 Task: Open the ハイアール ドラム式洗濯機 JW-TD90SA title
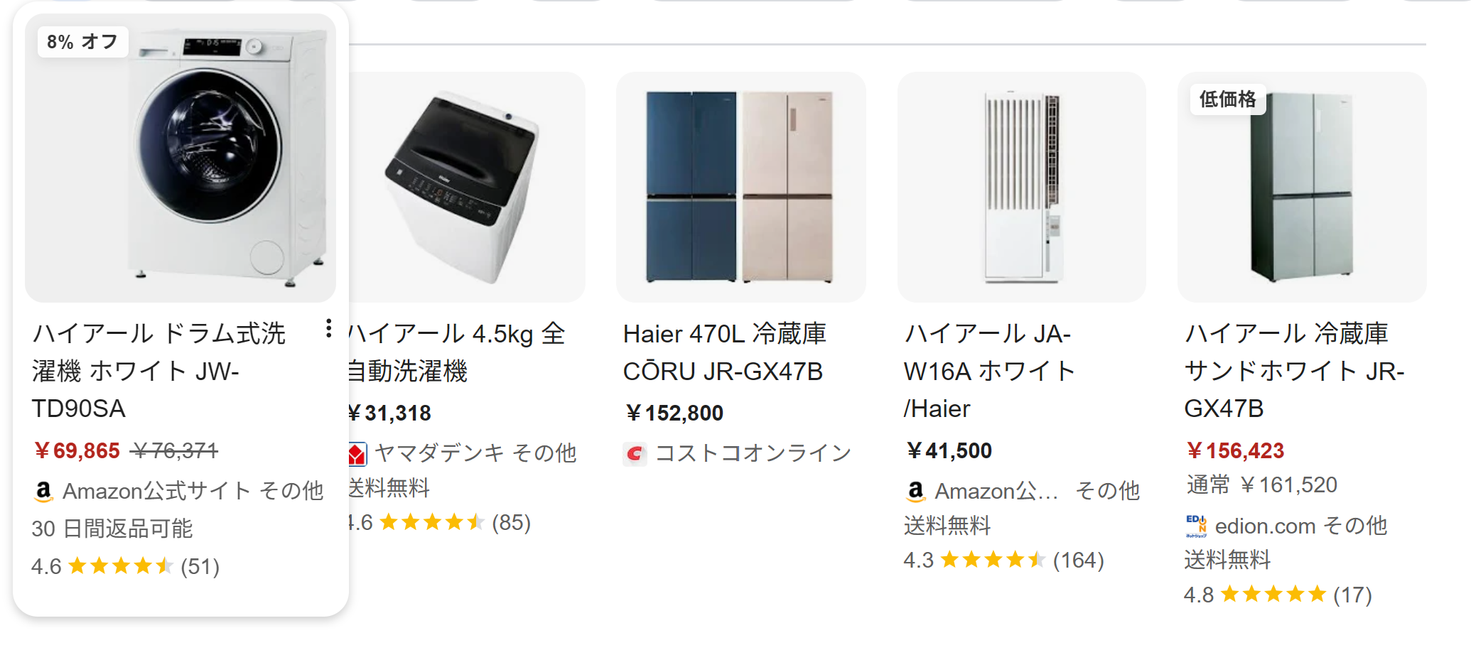tap(159, 371)
